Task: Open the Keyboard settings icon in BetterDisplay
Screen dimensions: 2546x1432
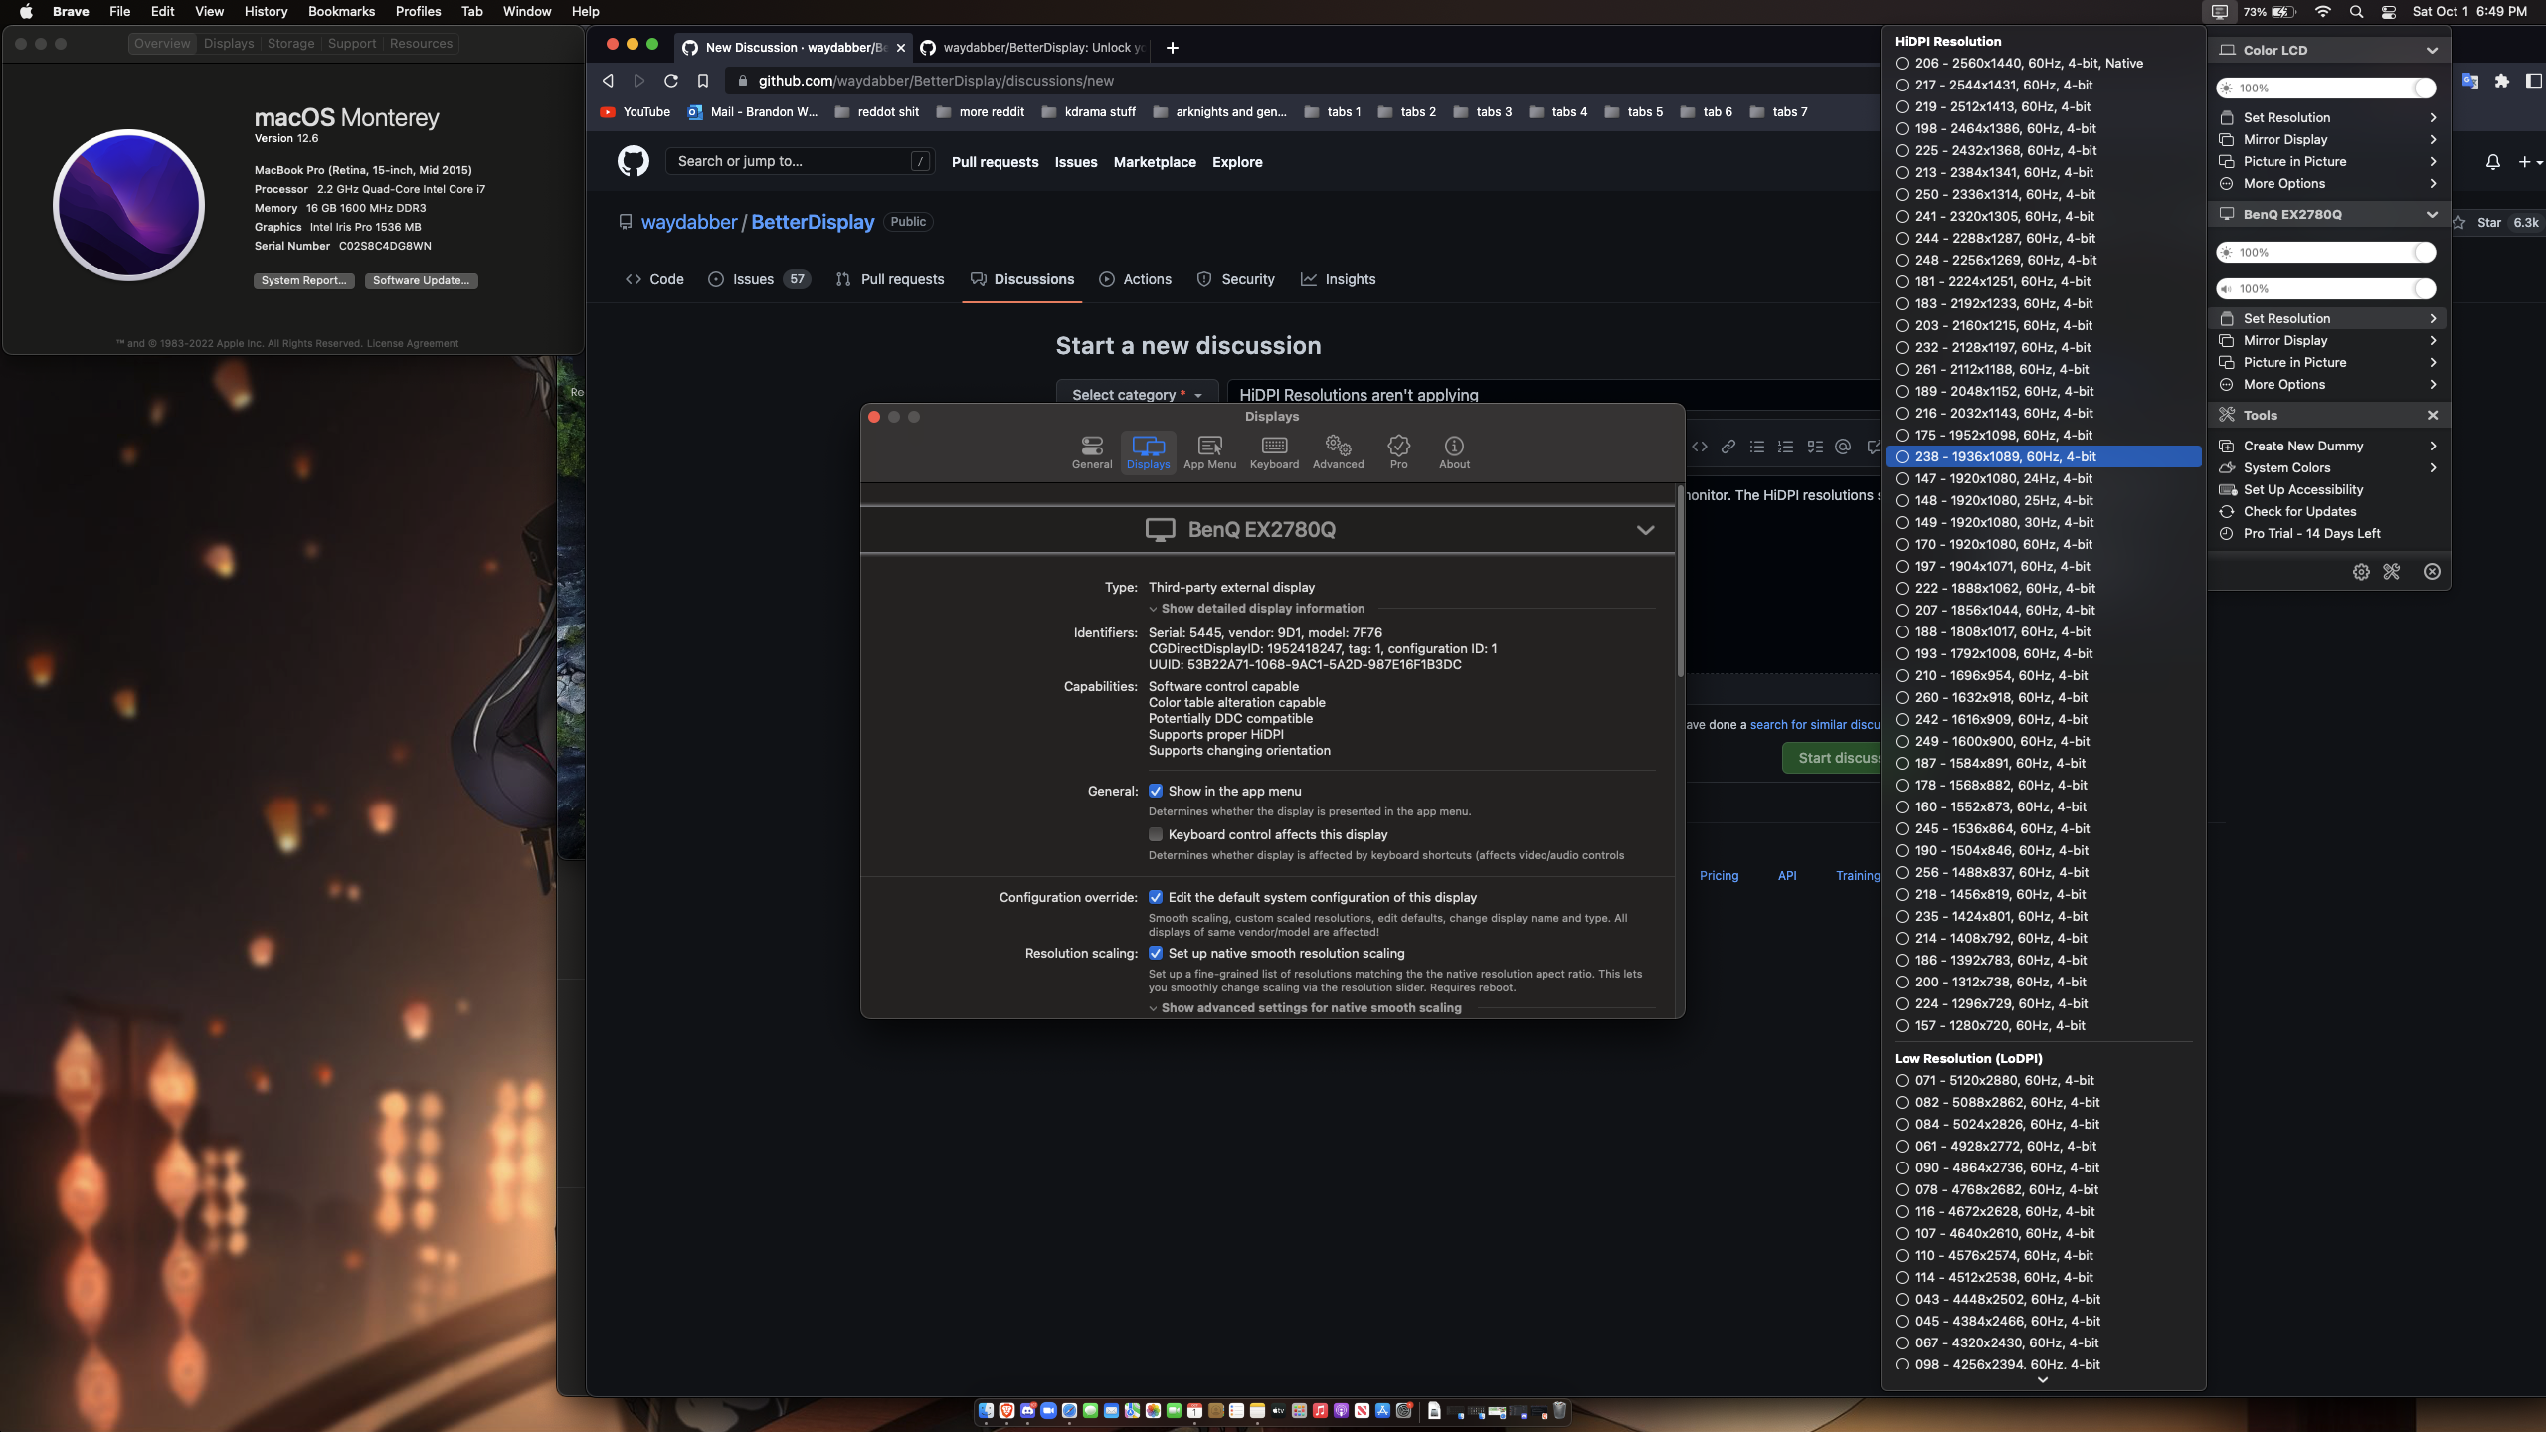Action: pos(1274,450)
